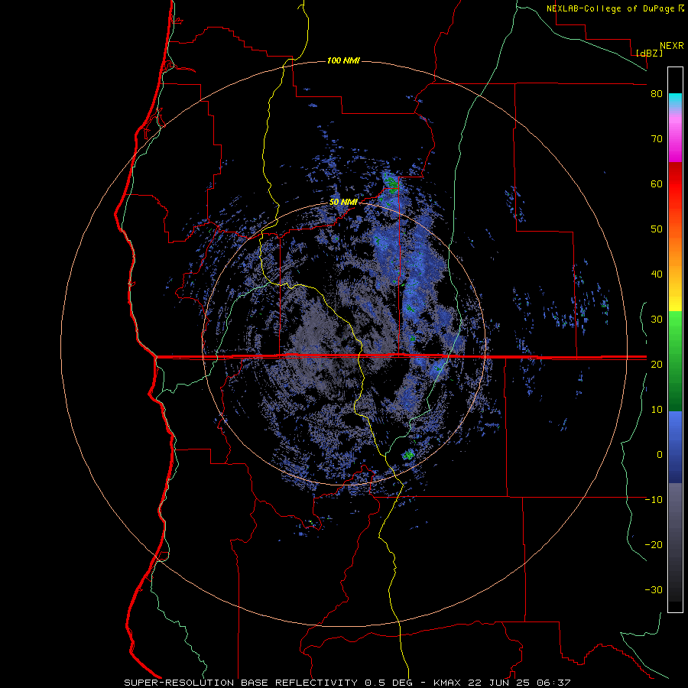688x688 pixels.
Task: Click the NEXR label above the color scale
Action: pyautogui.click(x=672, y=46)
